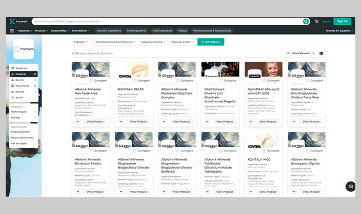The image size is (361, 214).
Task: Click the green search magnifier button
Action: (306, 21)
